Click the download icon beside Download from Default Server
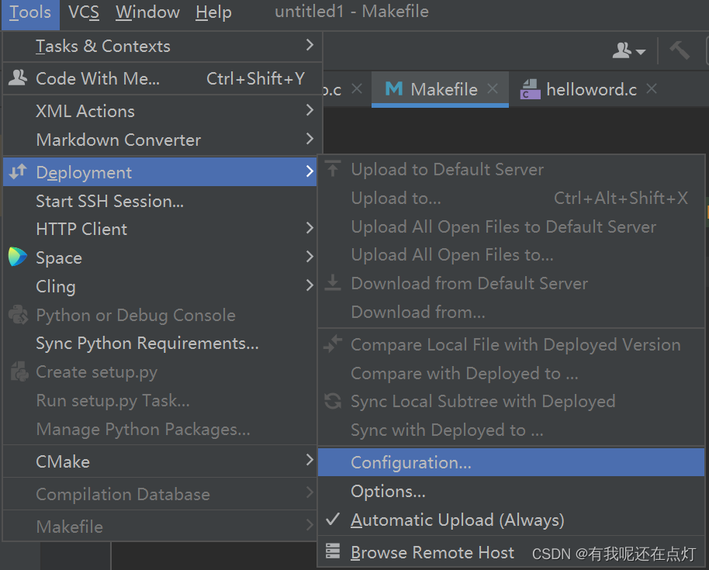 pyautogui.click(x=332, y=283)
